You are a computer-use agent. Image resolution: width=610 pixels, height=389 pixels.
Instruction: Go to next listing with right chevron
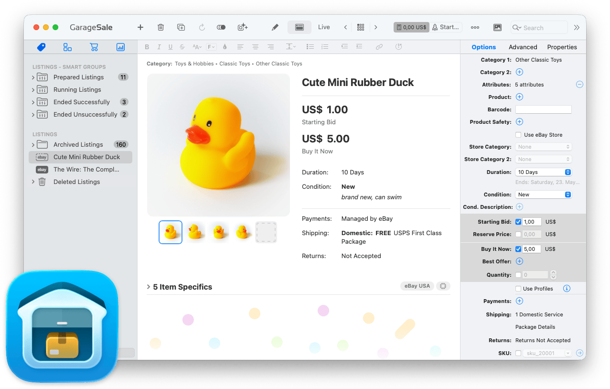point(376,27)
